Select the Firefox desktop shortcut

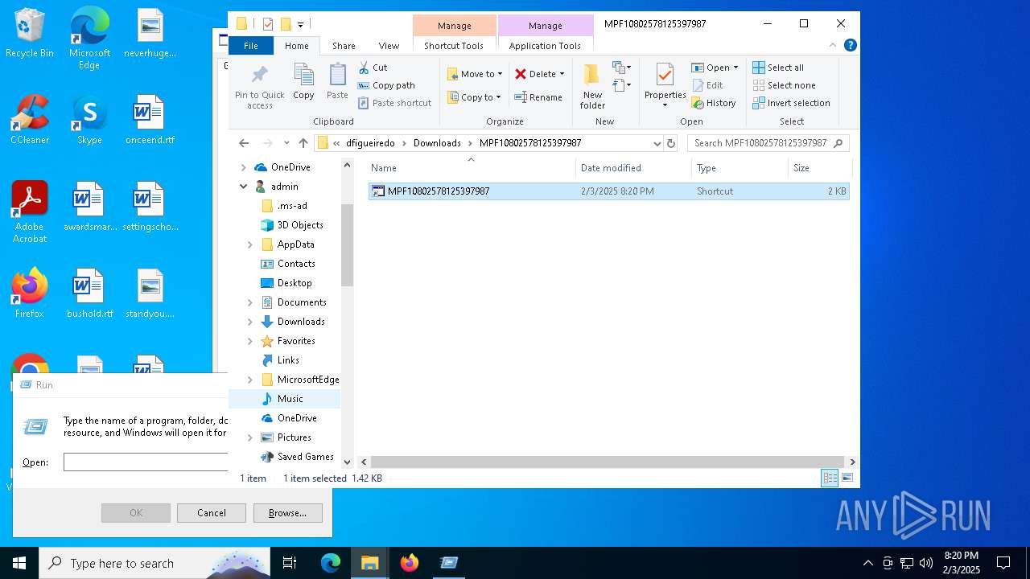[30, 294]
